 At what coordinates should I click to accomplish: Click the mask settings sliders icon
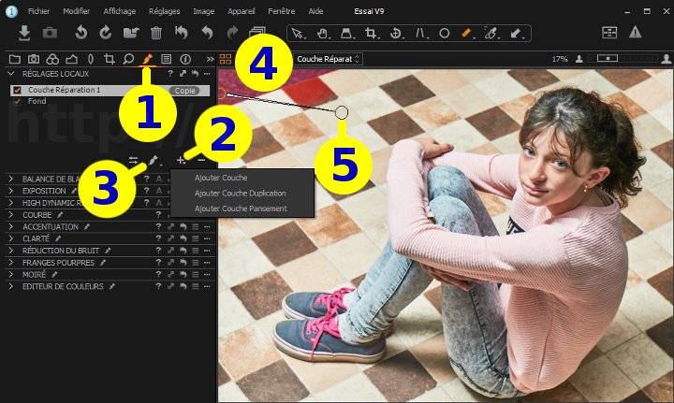click(133, 161)
